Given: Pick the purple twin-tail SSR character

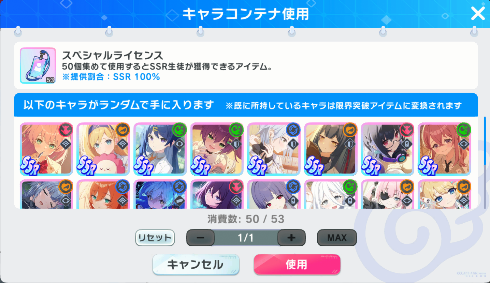Looking at the screenshot, I should click(x=217, y=149).
